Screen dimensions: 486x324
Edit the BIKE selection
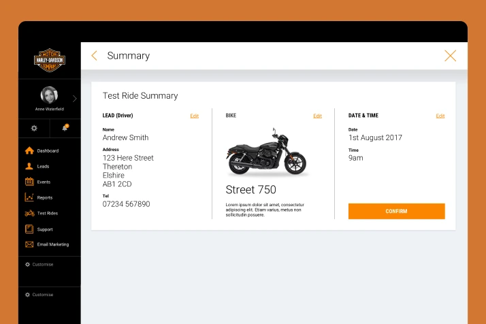click(x=317, y=116)
